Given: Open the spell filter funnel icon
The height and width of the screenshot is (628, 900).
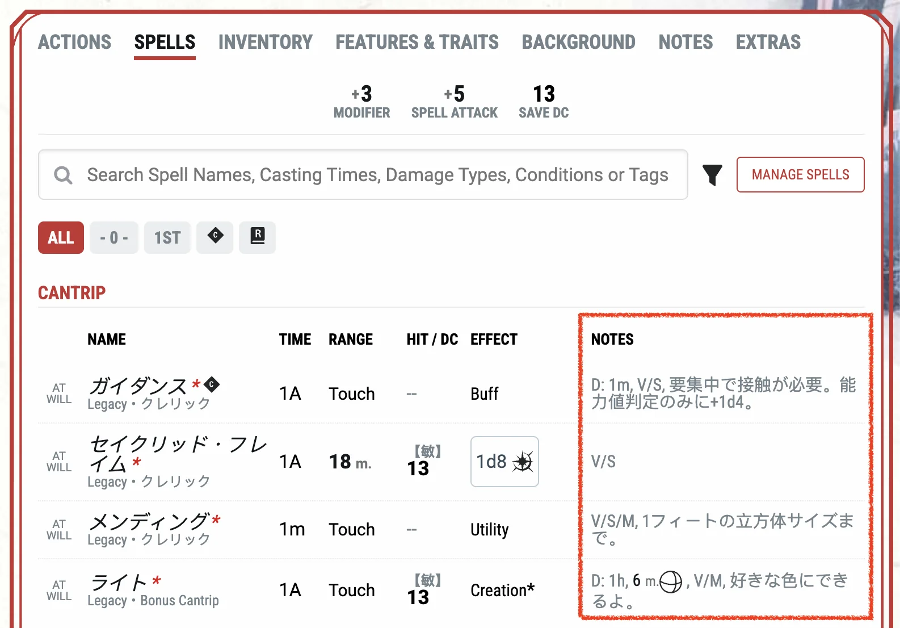Looking at the screenshot, I should [712, 175].
